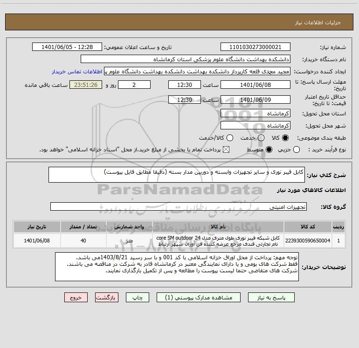Click the remaining time 23:51:26 field

click(x=86, y=85)
